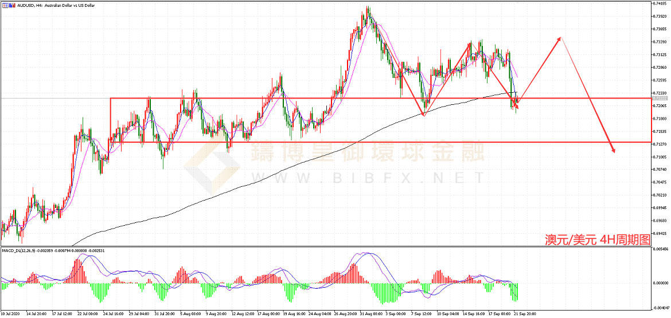Click the 0.74185 price axis label

point(659,3)
